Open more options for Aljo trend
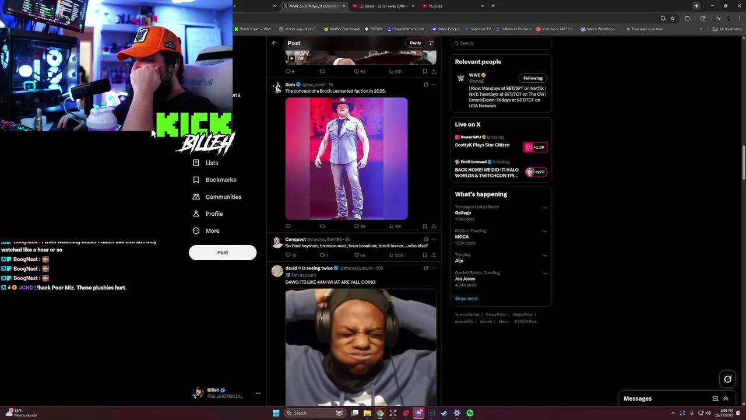746x420 pixels. pyautogui.click(x=544, y=256)
